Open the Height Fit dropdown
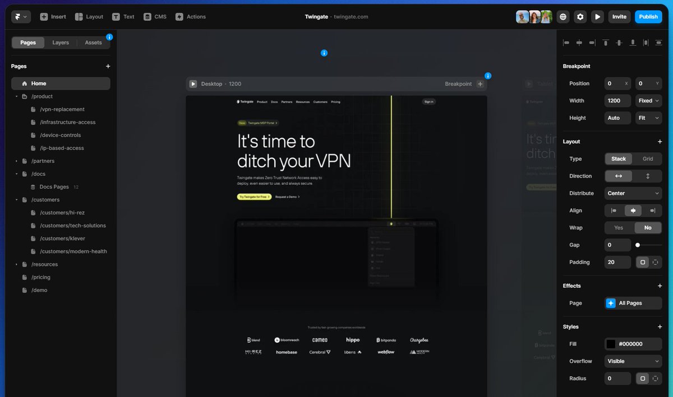Image resolution: width=673 pixels, height=397 pixels. pyautogui.click(x=649, y=118)
